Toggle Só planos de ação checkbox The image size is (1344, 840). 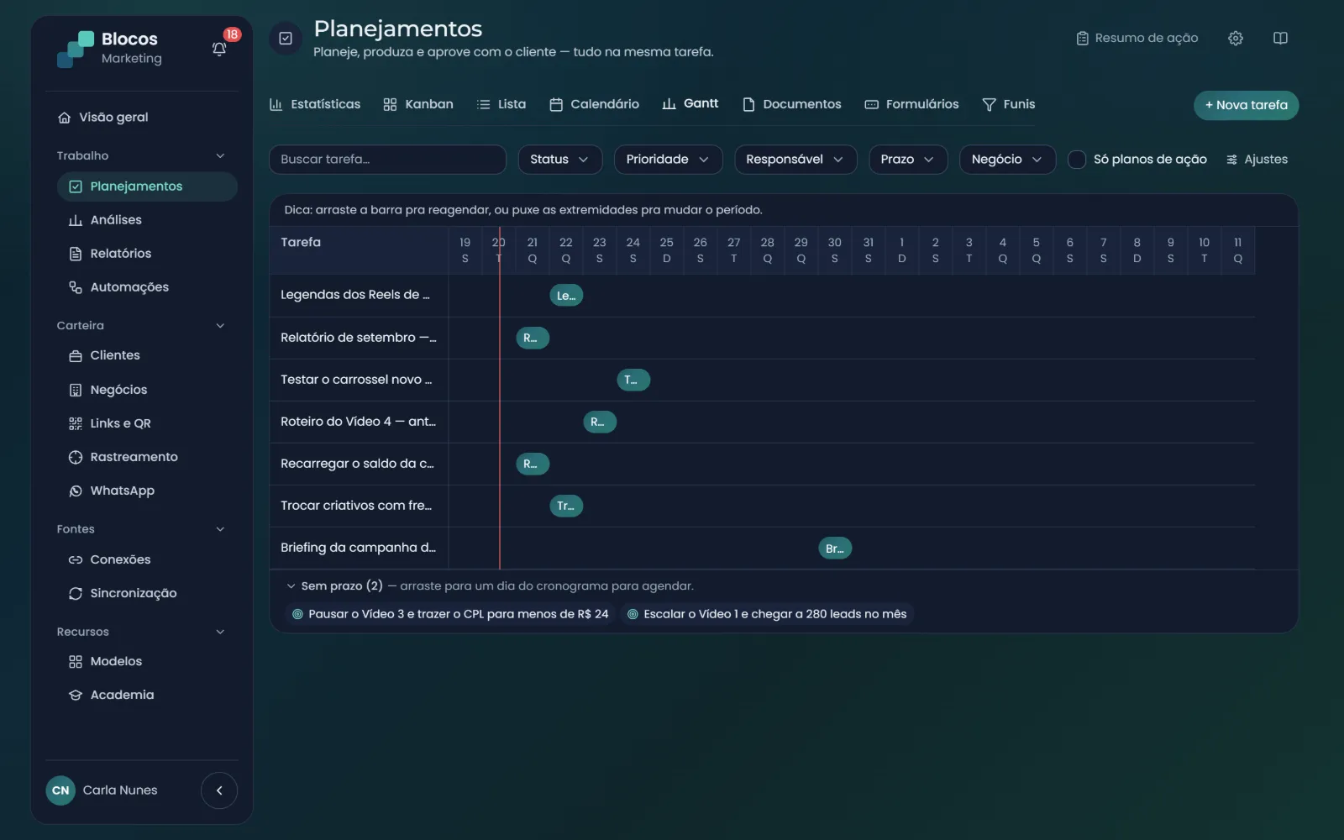(x=1076, y=160)
